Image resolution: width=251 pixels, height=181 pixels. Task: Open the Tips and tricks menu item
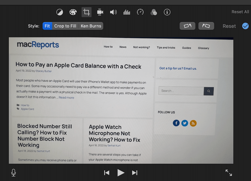[x=166, y=48]
